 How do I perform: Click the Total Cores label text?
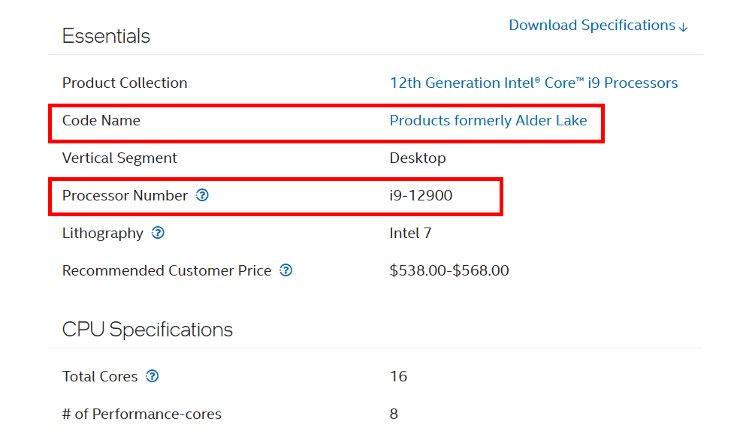[x=99, y=376]
